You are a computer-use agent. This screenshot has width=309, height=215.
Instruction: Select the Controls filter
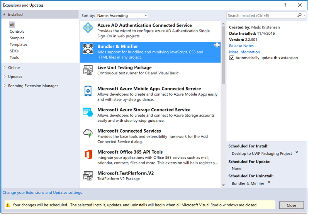coord(17,32)
